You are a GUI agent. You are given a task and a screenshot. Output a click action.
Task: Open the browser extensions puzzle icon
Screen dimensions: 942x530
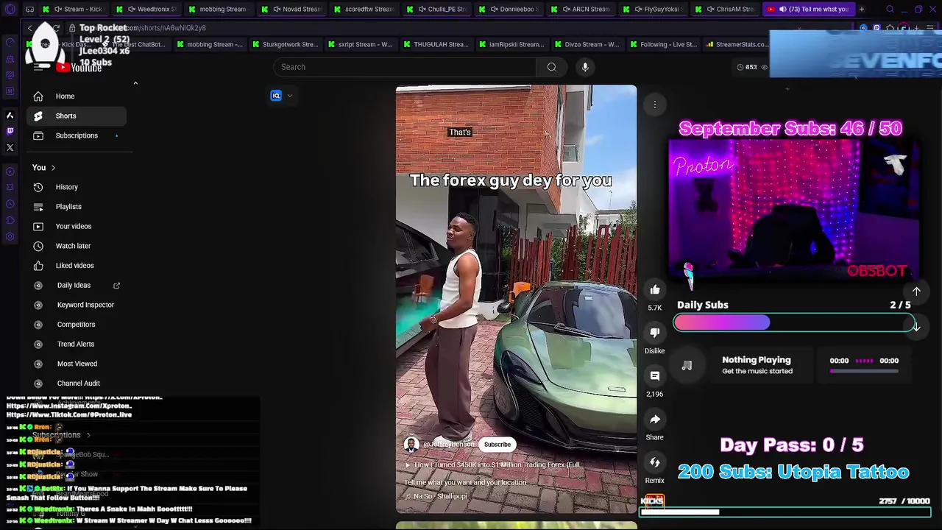point(890,28)
